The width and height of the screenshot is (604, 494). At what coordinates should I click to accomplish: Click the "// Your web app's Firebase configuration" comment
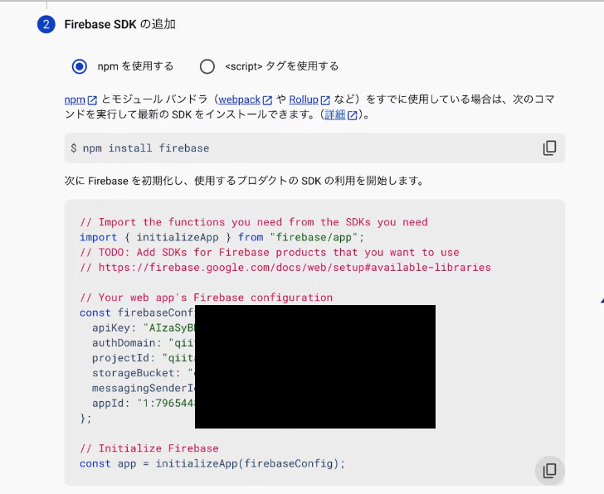[x=206, y=298]
